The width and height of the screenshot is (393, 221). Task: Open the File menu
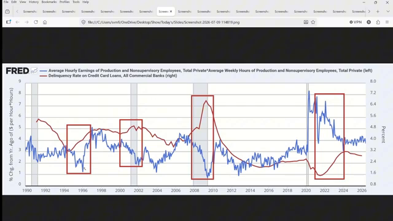coord(6,2)
